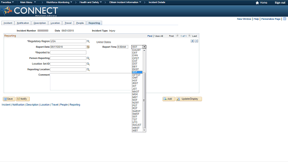Click the Home house icon
The height and width of the screenshot is (162, 288).
257,3
